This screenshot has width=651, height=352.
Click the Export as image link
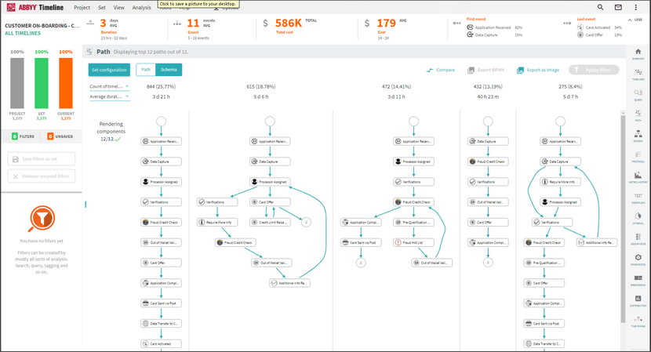[538, 71]
